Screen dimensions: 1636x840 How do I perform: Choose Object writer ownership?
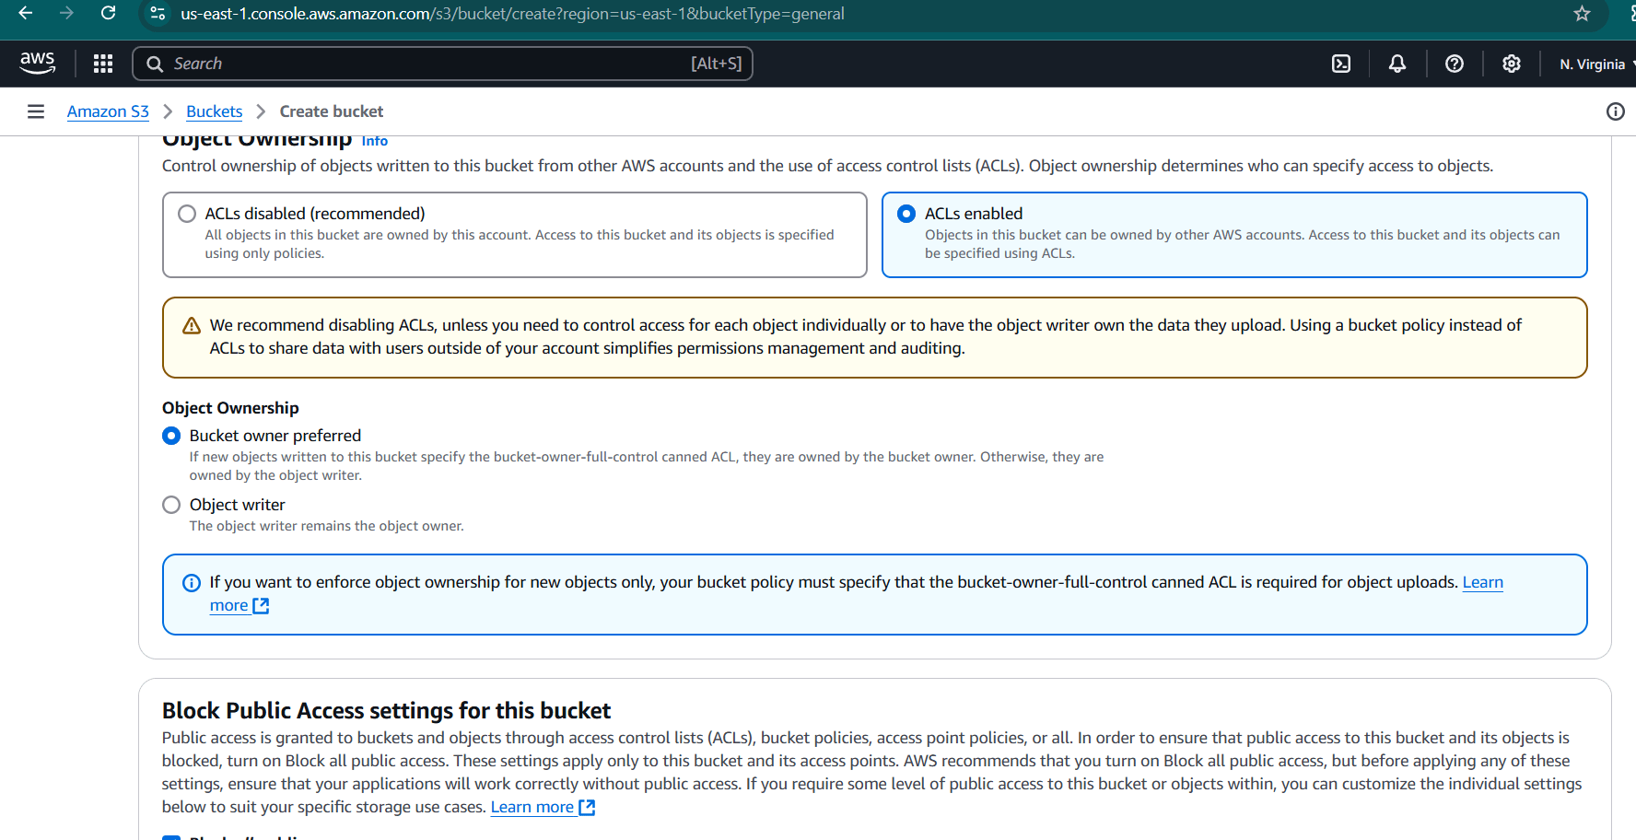tap(171, 505)
